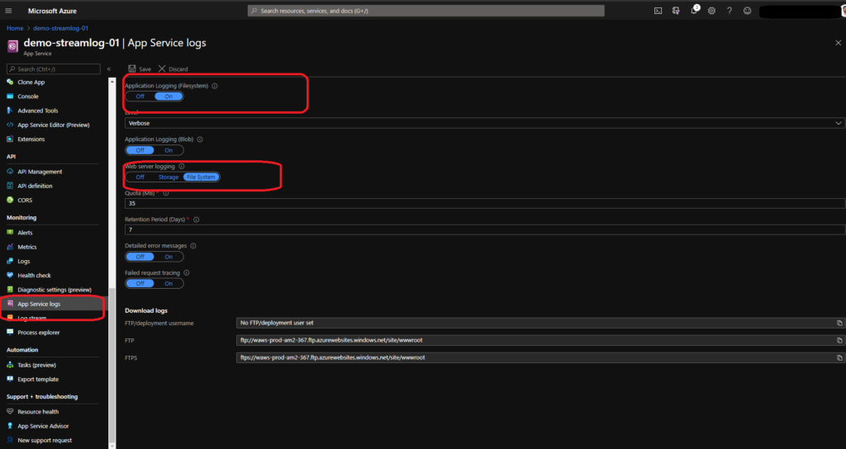Click the Home breadcrumb link
Screen dimensions: 846x449
click(x=15, y=28)
